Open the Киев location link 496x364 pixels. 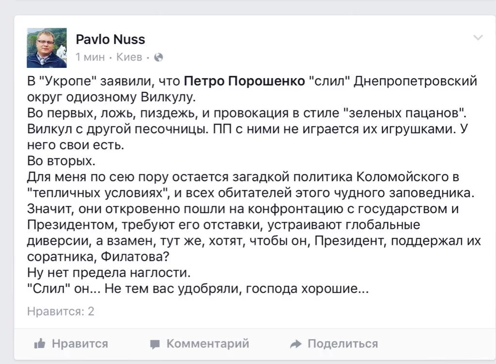pyautogui.click(x=129, y=57)
